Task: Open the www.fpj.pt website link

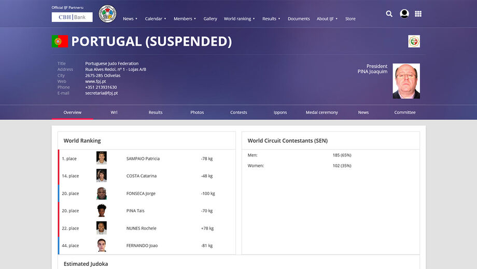Action: coord(95,82)
